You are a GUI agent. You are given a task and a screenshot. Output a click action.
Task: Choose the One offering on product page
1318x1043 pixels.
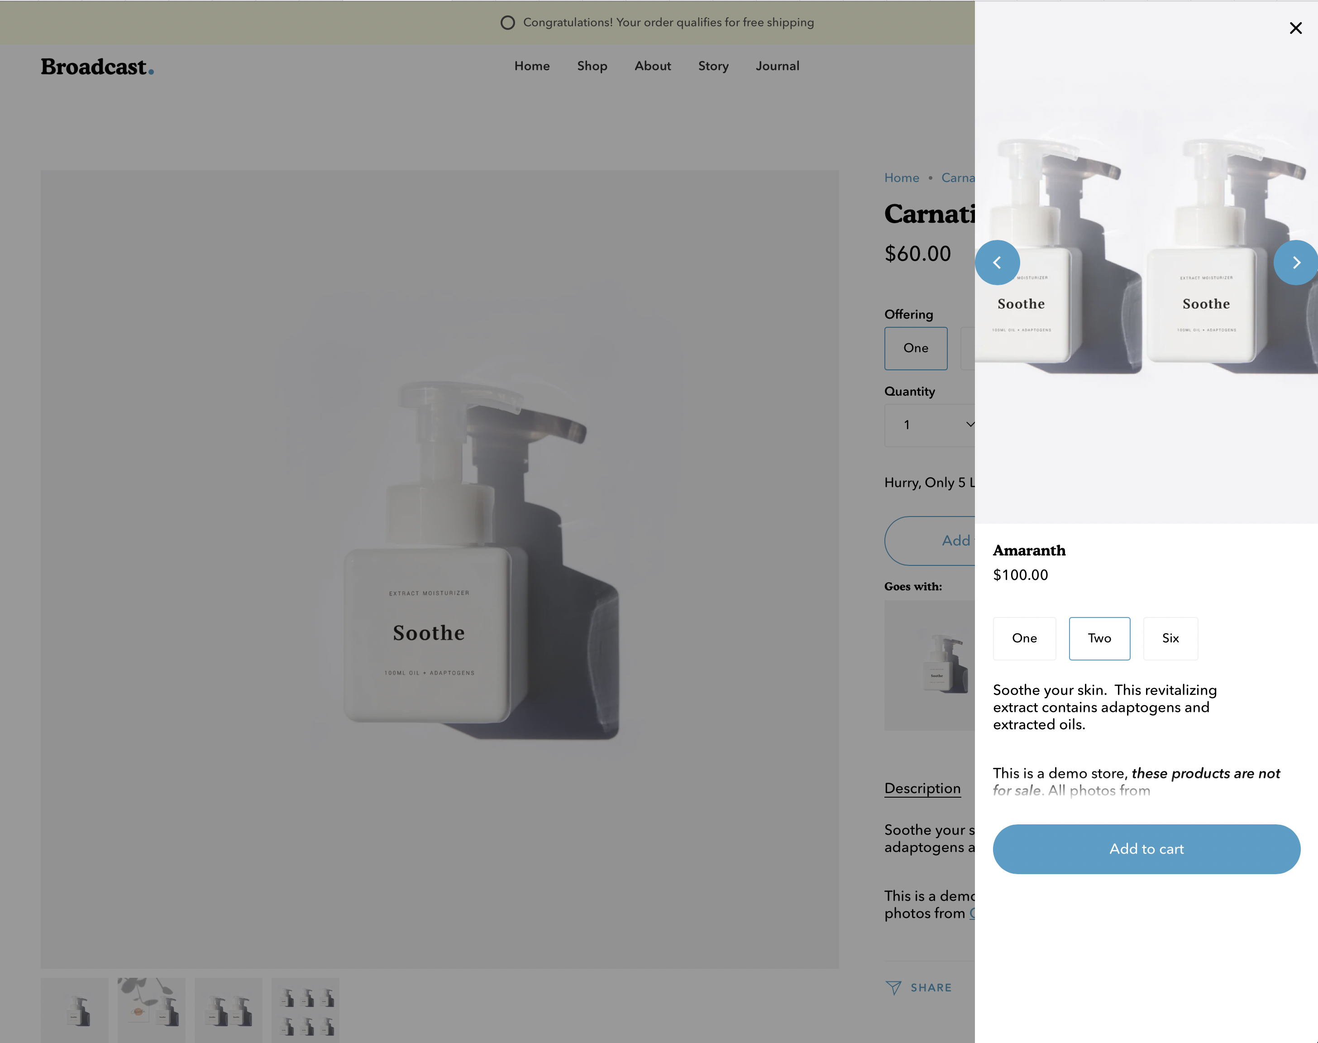click(x=916, y=348)
